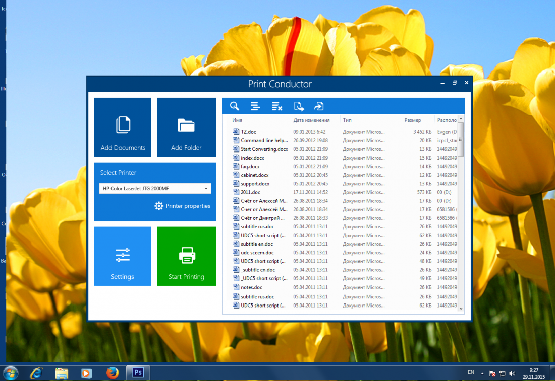
Task: Click the Word icon next to faq.docx
Action: click(x=236, y=166)
